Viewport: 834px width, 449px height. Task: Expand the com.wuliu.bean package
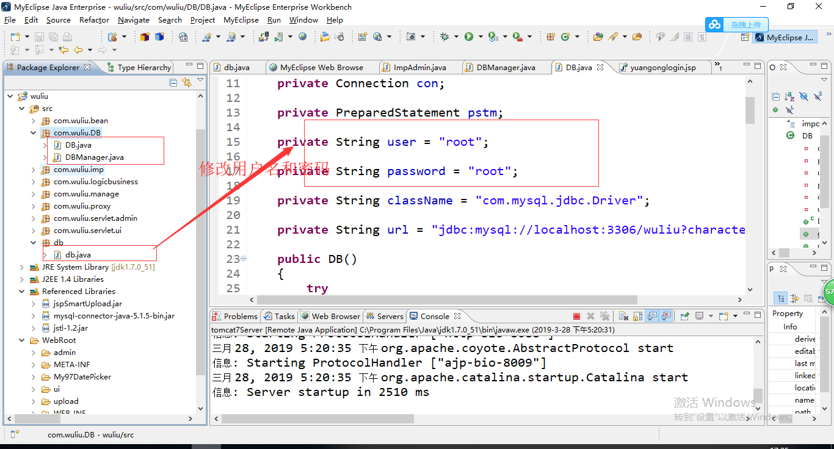pos(34,121)
